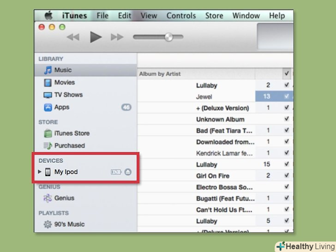This screenshot has height=252, width=336.
Task: Open Genius in the sidebar
Action: 86,198
